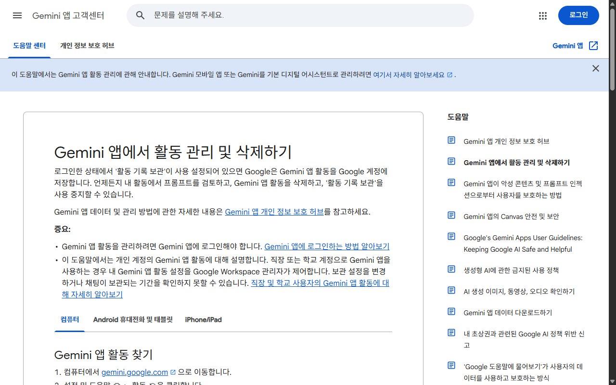Click article icon beside 'Google 도움말에 물어보기'
This screenshot has height=385, width=616.
tap(451, 365)
